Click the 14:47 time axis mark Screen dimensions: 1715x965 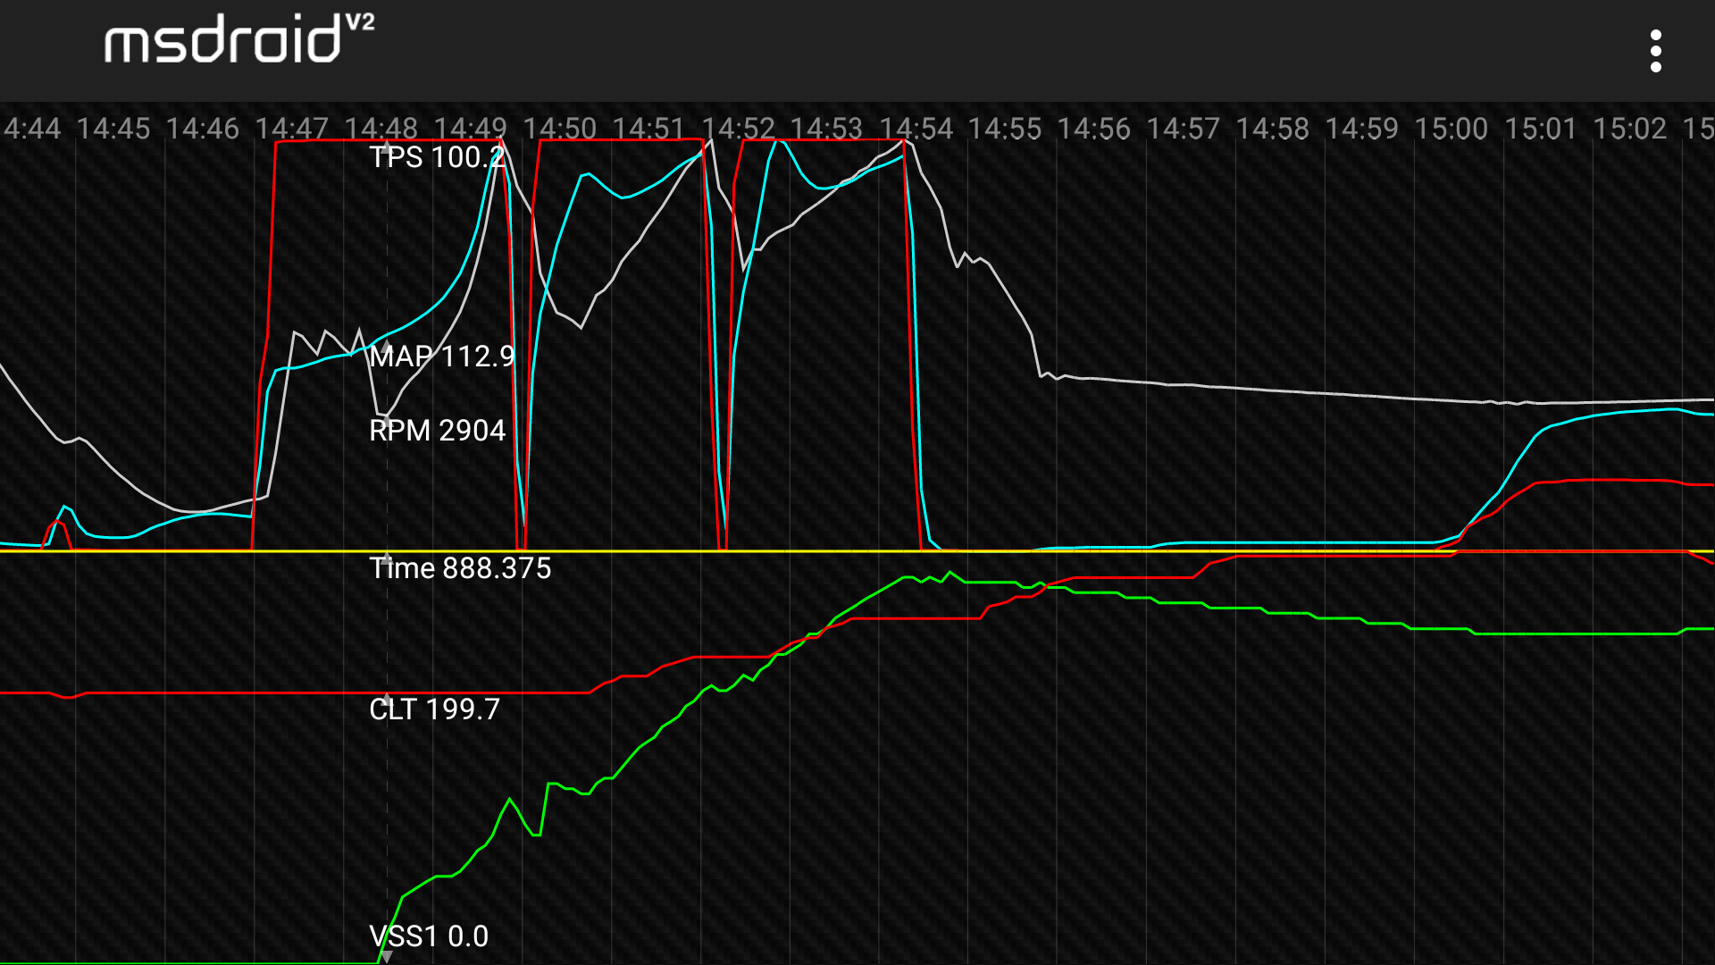(292, 129)
